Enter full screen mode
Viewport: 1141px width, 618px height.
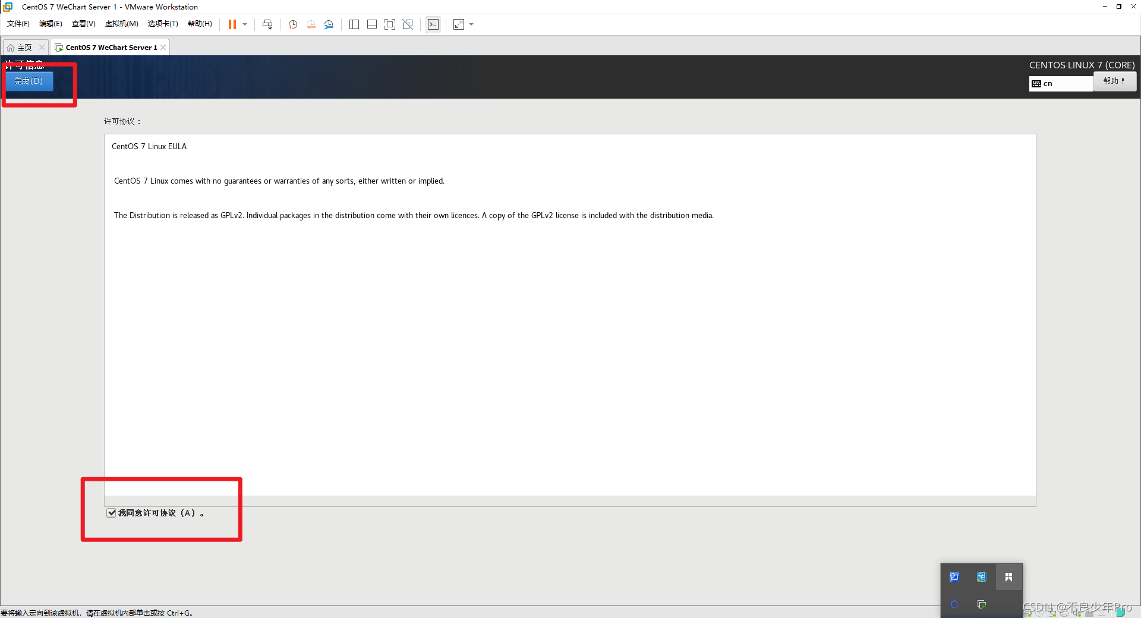click(390, 24)
